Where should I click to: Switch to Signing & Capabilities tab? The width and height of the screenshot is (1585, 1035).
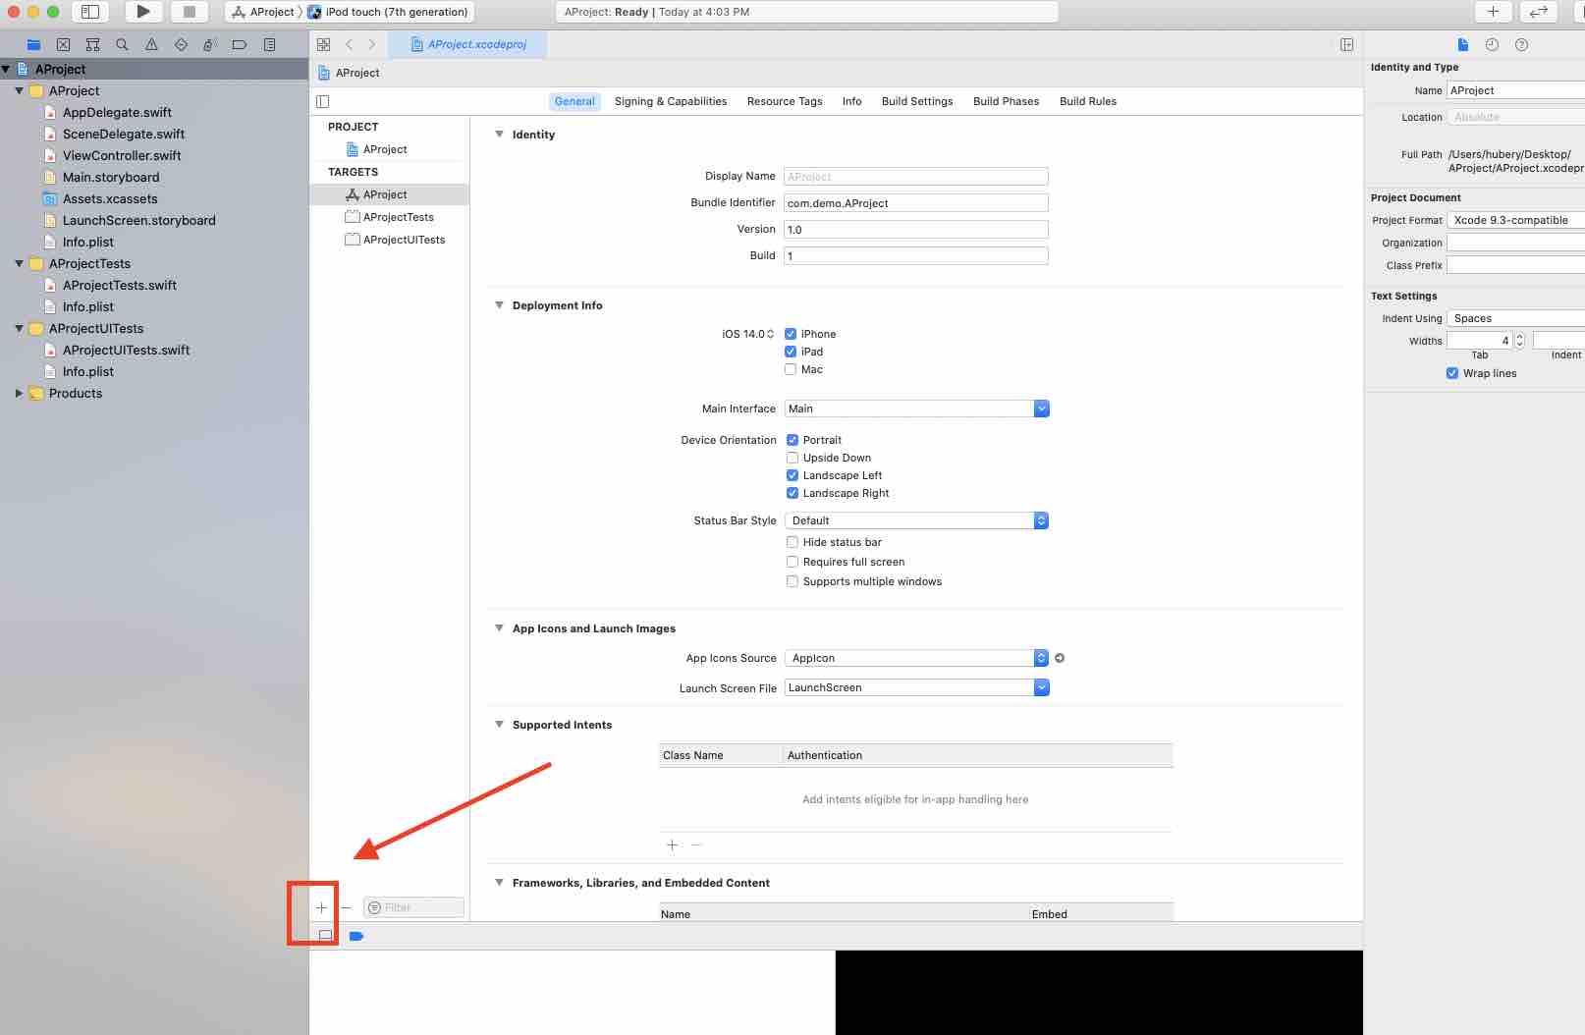[671, 101]
